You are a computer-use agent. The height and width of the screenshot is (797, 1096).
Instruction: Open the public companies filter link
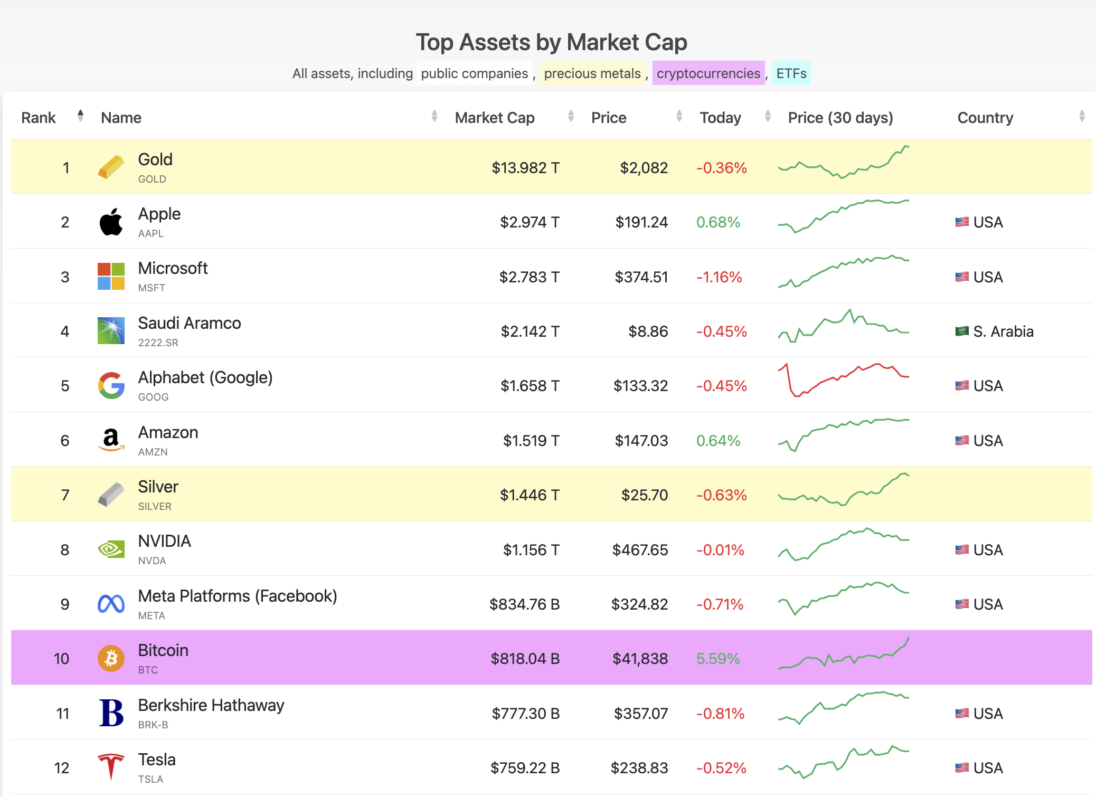(x=475, y=73)
